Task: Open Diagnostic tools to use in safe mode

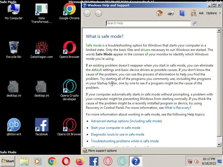Action: tap(117, 134)
